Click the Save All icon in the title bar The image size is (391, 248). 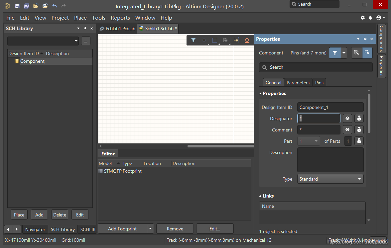click(27, 6)
